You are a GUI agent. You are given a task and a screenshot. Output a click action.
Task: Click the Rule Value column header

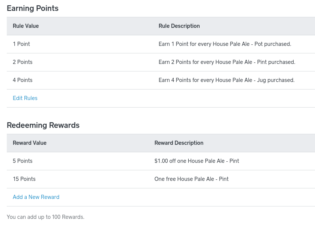[x=26, y=26]
